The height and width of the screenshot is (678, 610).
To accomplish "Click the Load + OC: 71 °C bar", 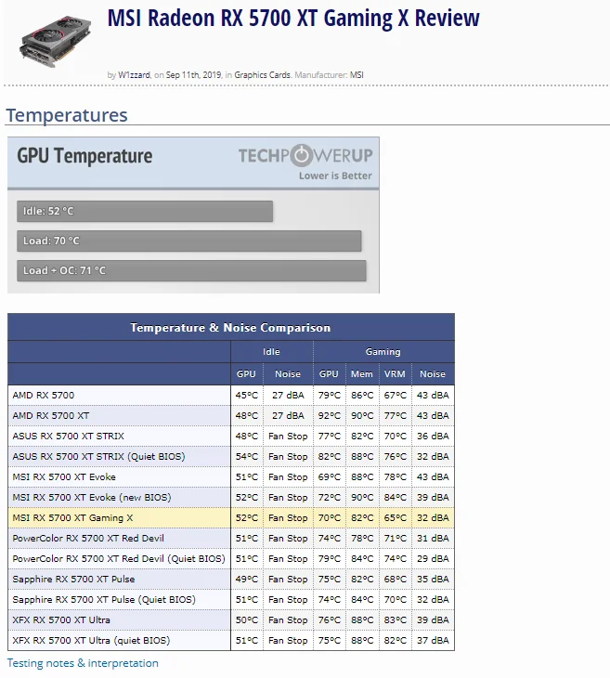I will [x=191, y=270].
